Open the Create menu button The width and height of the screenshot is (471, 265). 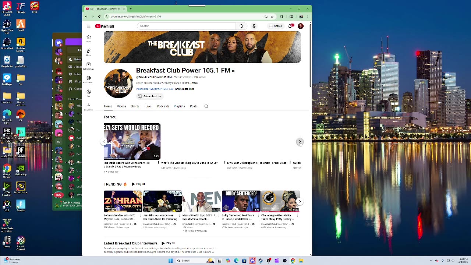point(276,26)
